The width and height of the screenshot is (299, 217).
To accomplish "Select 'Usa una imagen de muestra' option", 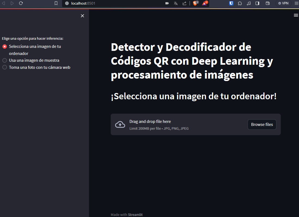I will tap(4, 60).
